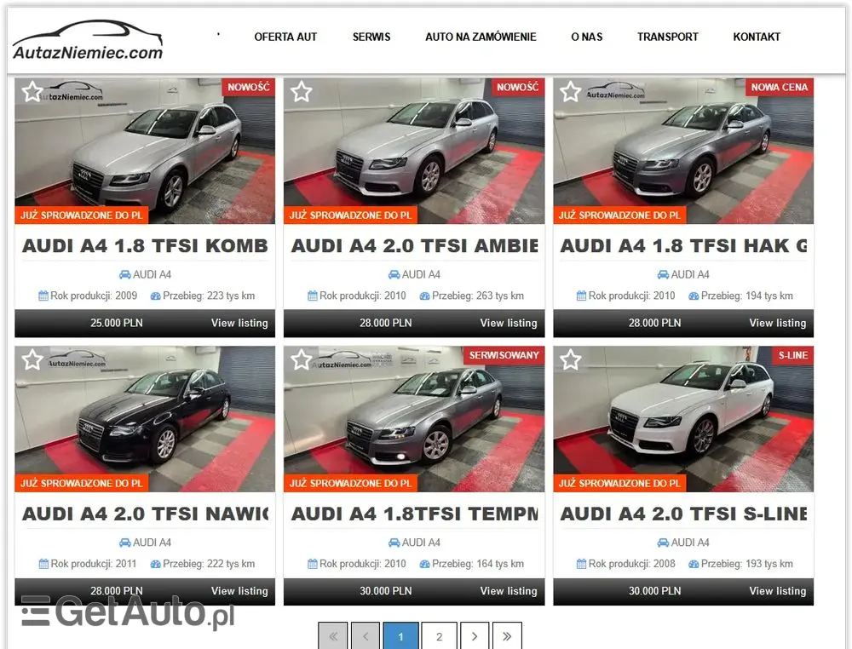852x649 pixels.
Task: Toggle favorite star on Audi A4 2.0 TFSI AMBIE
Action: click(301, 92)
